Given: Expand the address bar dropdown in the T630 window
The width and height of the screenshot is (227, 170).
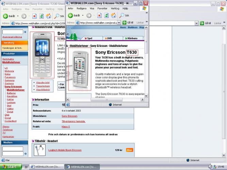Looking at the screenshot, I should (118, 23).
